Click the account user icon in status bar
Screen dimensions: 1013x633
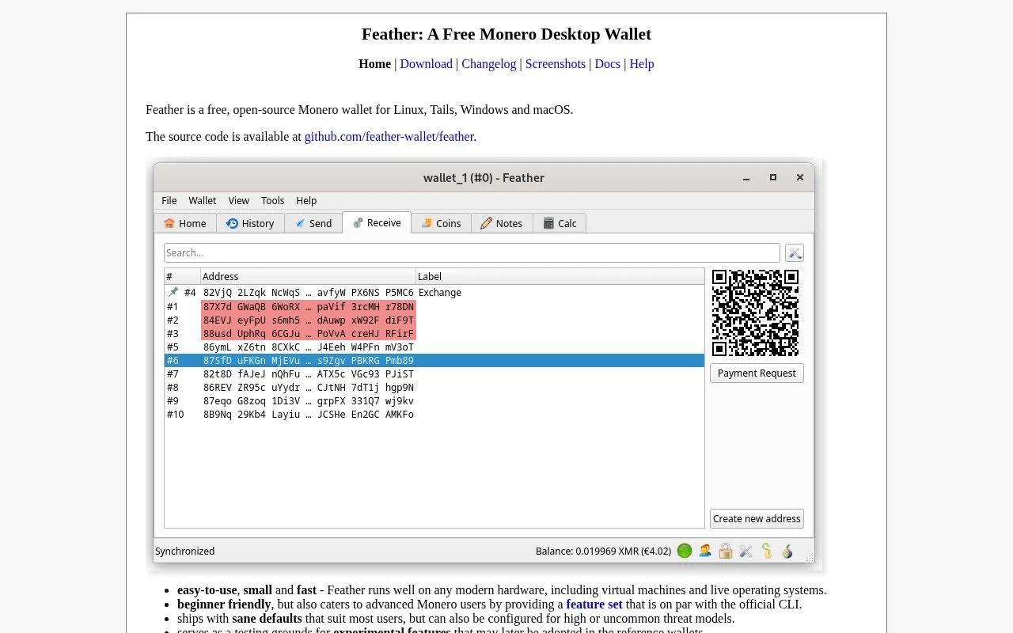click(x=705, y=551)
